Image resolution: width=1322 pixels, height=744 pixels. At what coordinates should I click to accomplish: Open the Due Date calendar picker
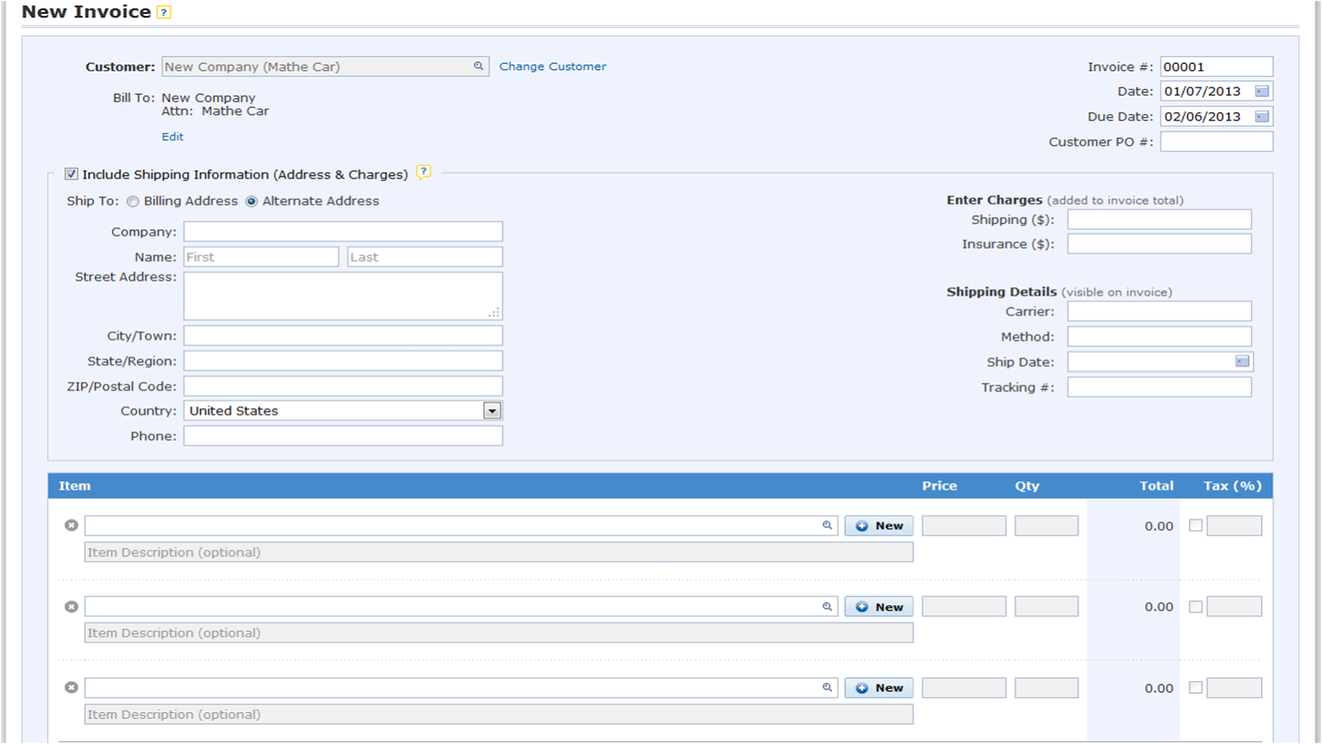pyautogui.click(x=1263, y=116)
